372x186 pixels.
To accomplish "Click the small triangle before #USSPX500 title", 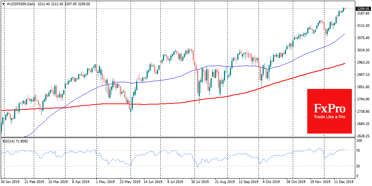I will (x=3, y=3).
